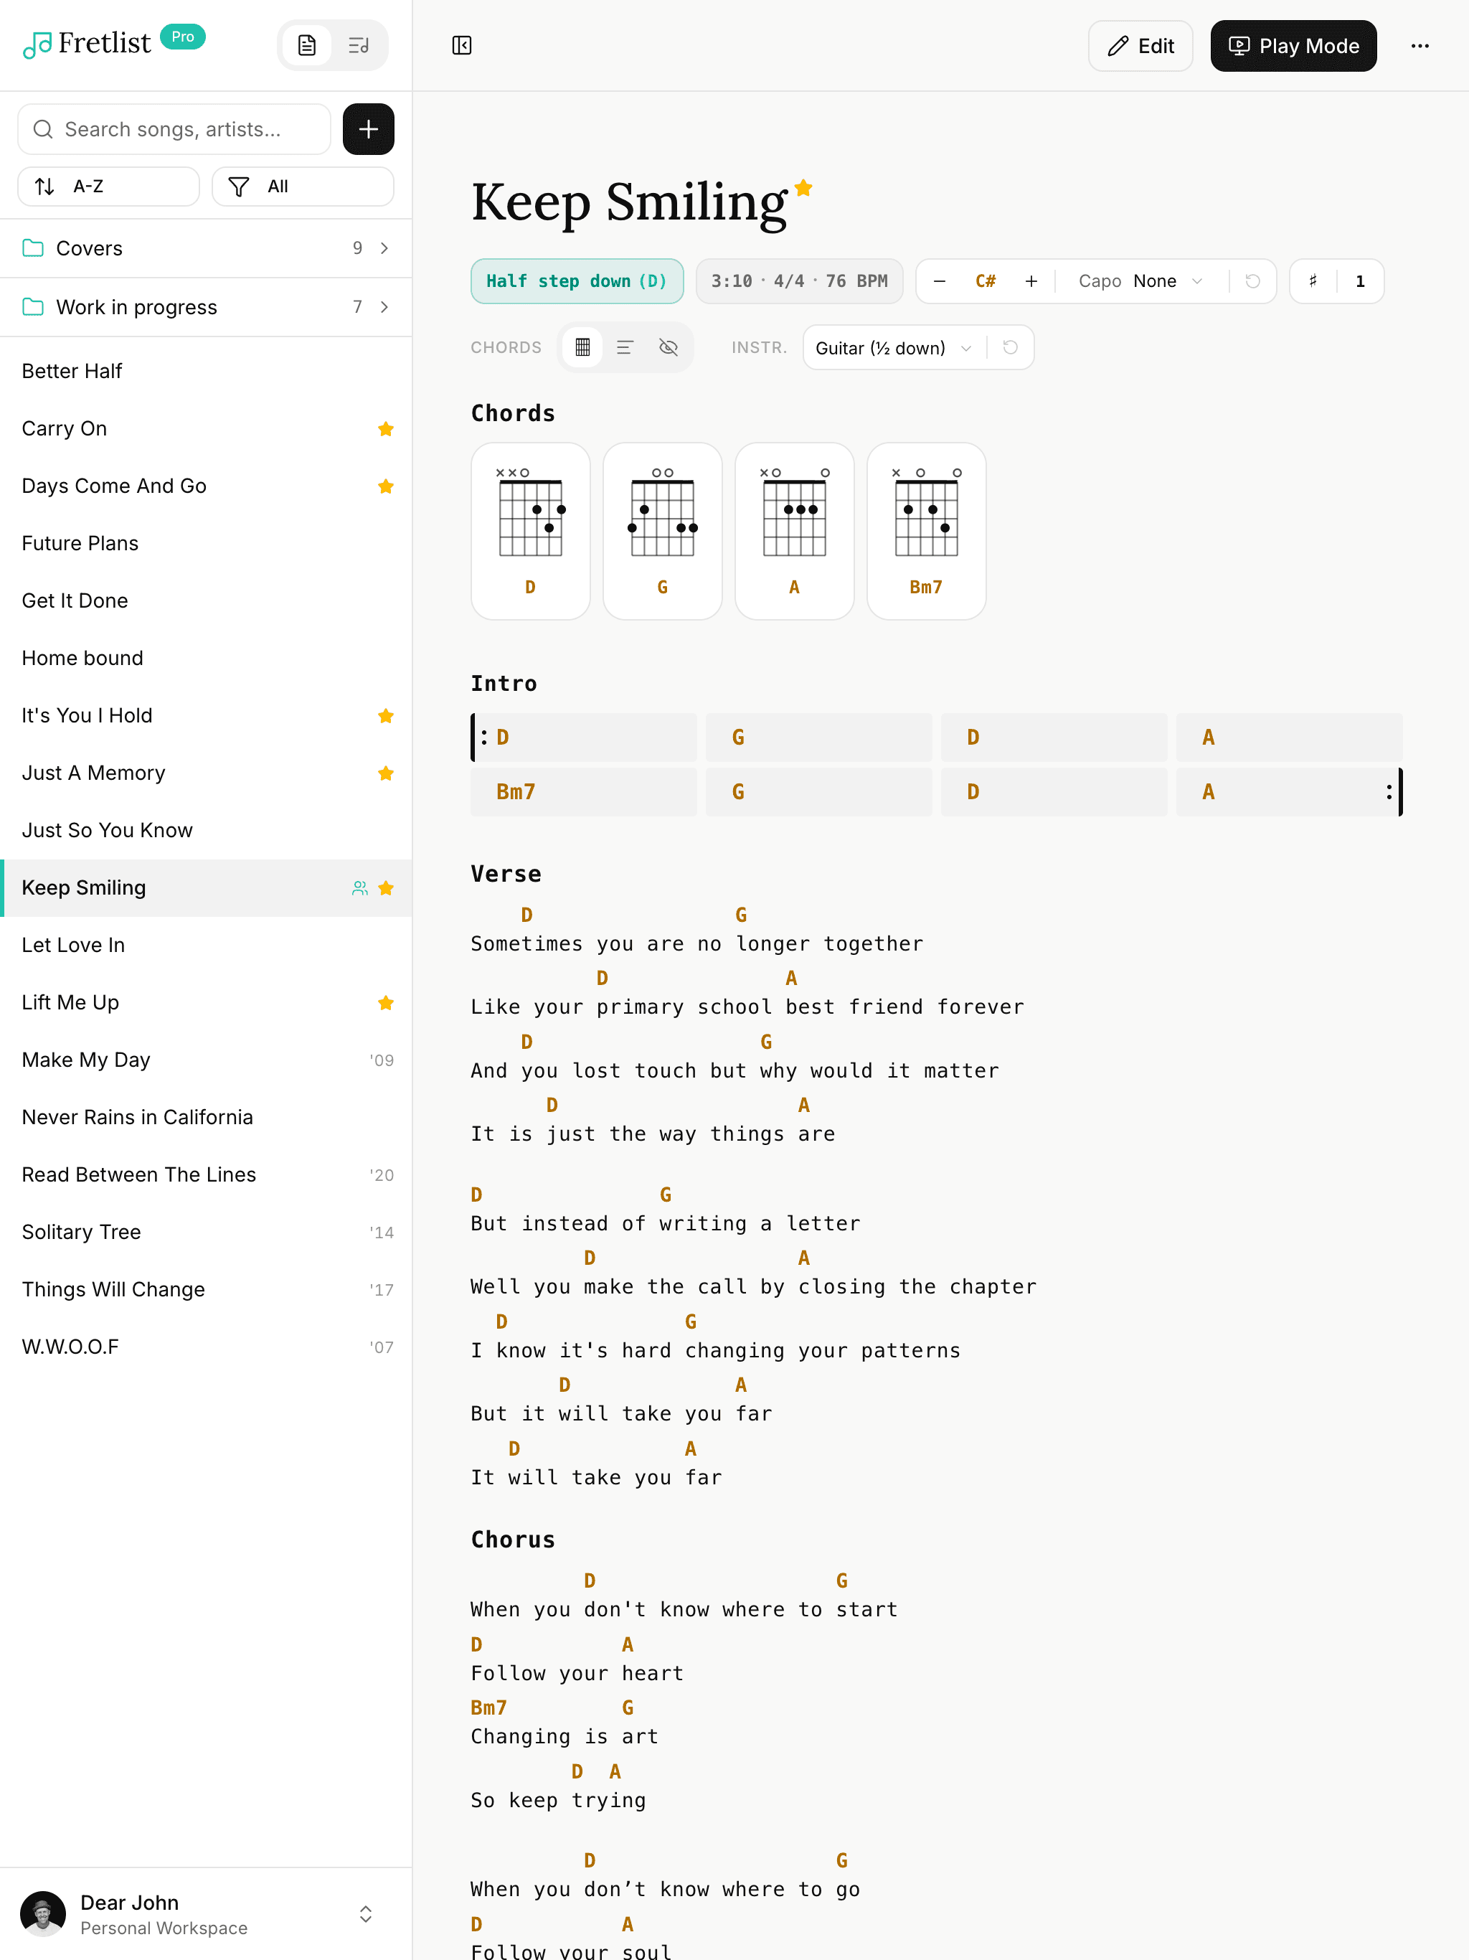Enter Play Mode
The height and width of the screenshot is (1960, 1469).
pyautogui.click(x=1293, y=46)
